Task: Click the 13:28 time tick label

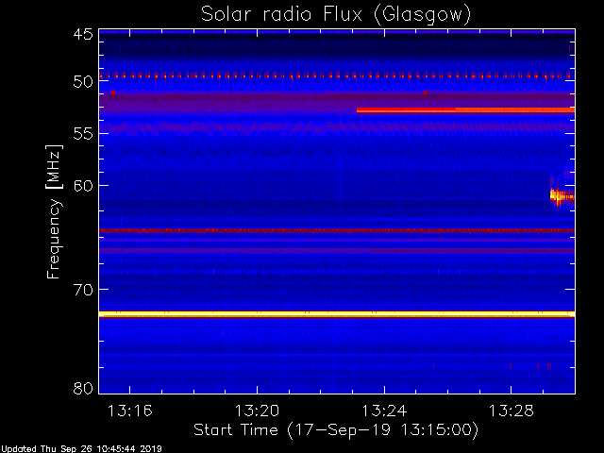Action: [x=512, y=411]
